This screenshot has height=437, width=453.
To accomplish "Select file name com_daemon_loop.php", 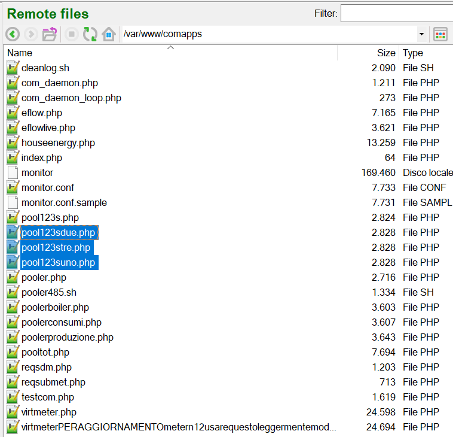I will point(71,98).
